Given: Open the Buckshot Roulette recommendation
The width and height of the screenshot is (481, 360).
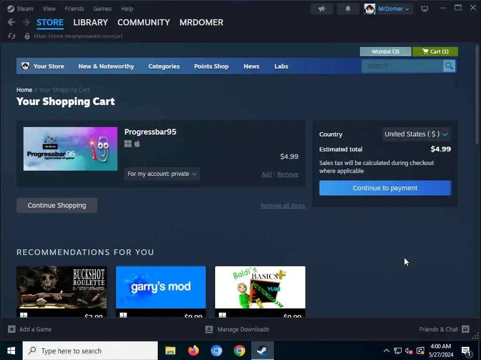Looking at the screenshot, I should [62, 287].
